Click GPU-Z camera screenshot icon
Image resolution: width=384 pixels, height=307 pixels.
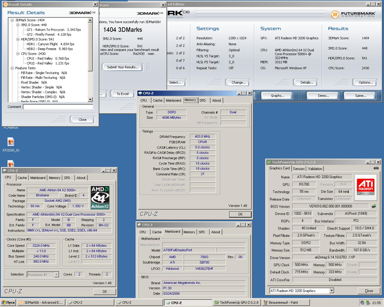coord(376,168)
